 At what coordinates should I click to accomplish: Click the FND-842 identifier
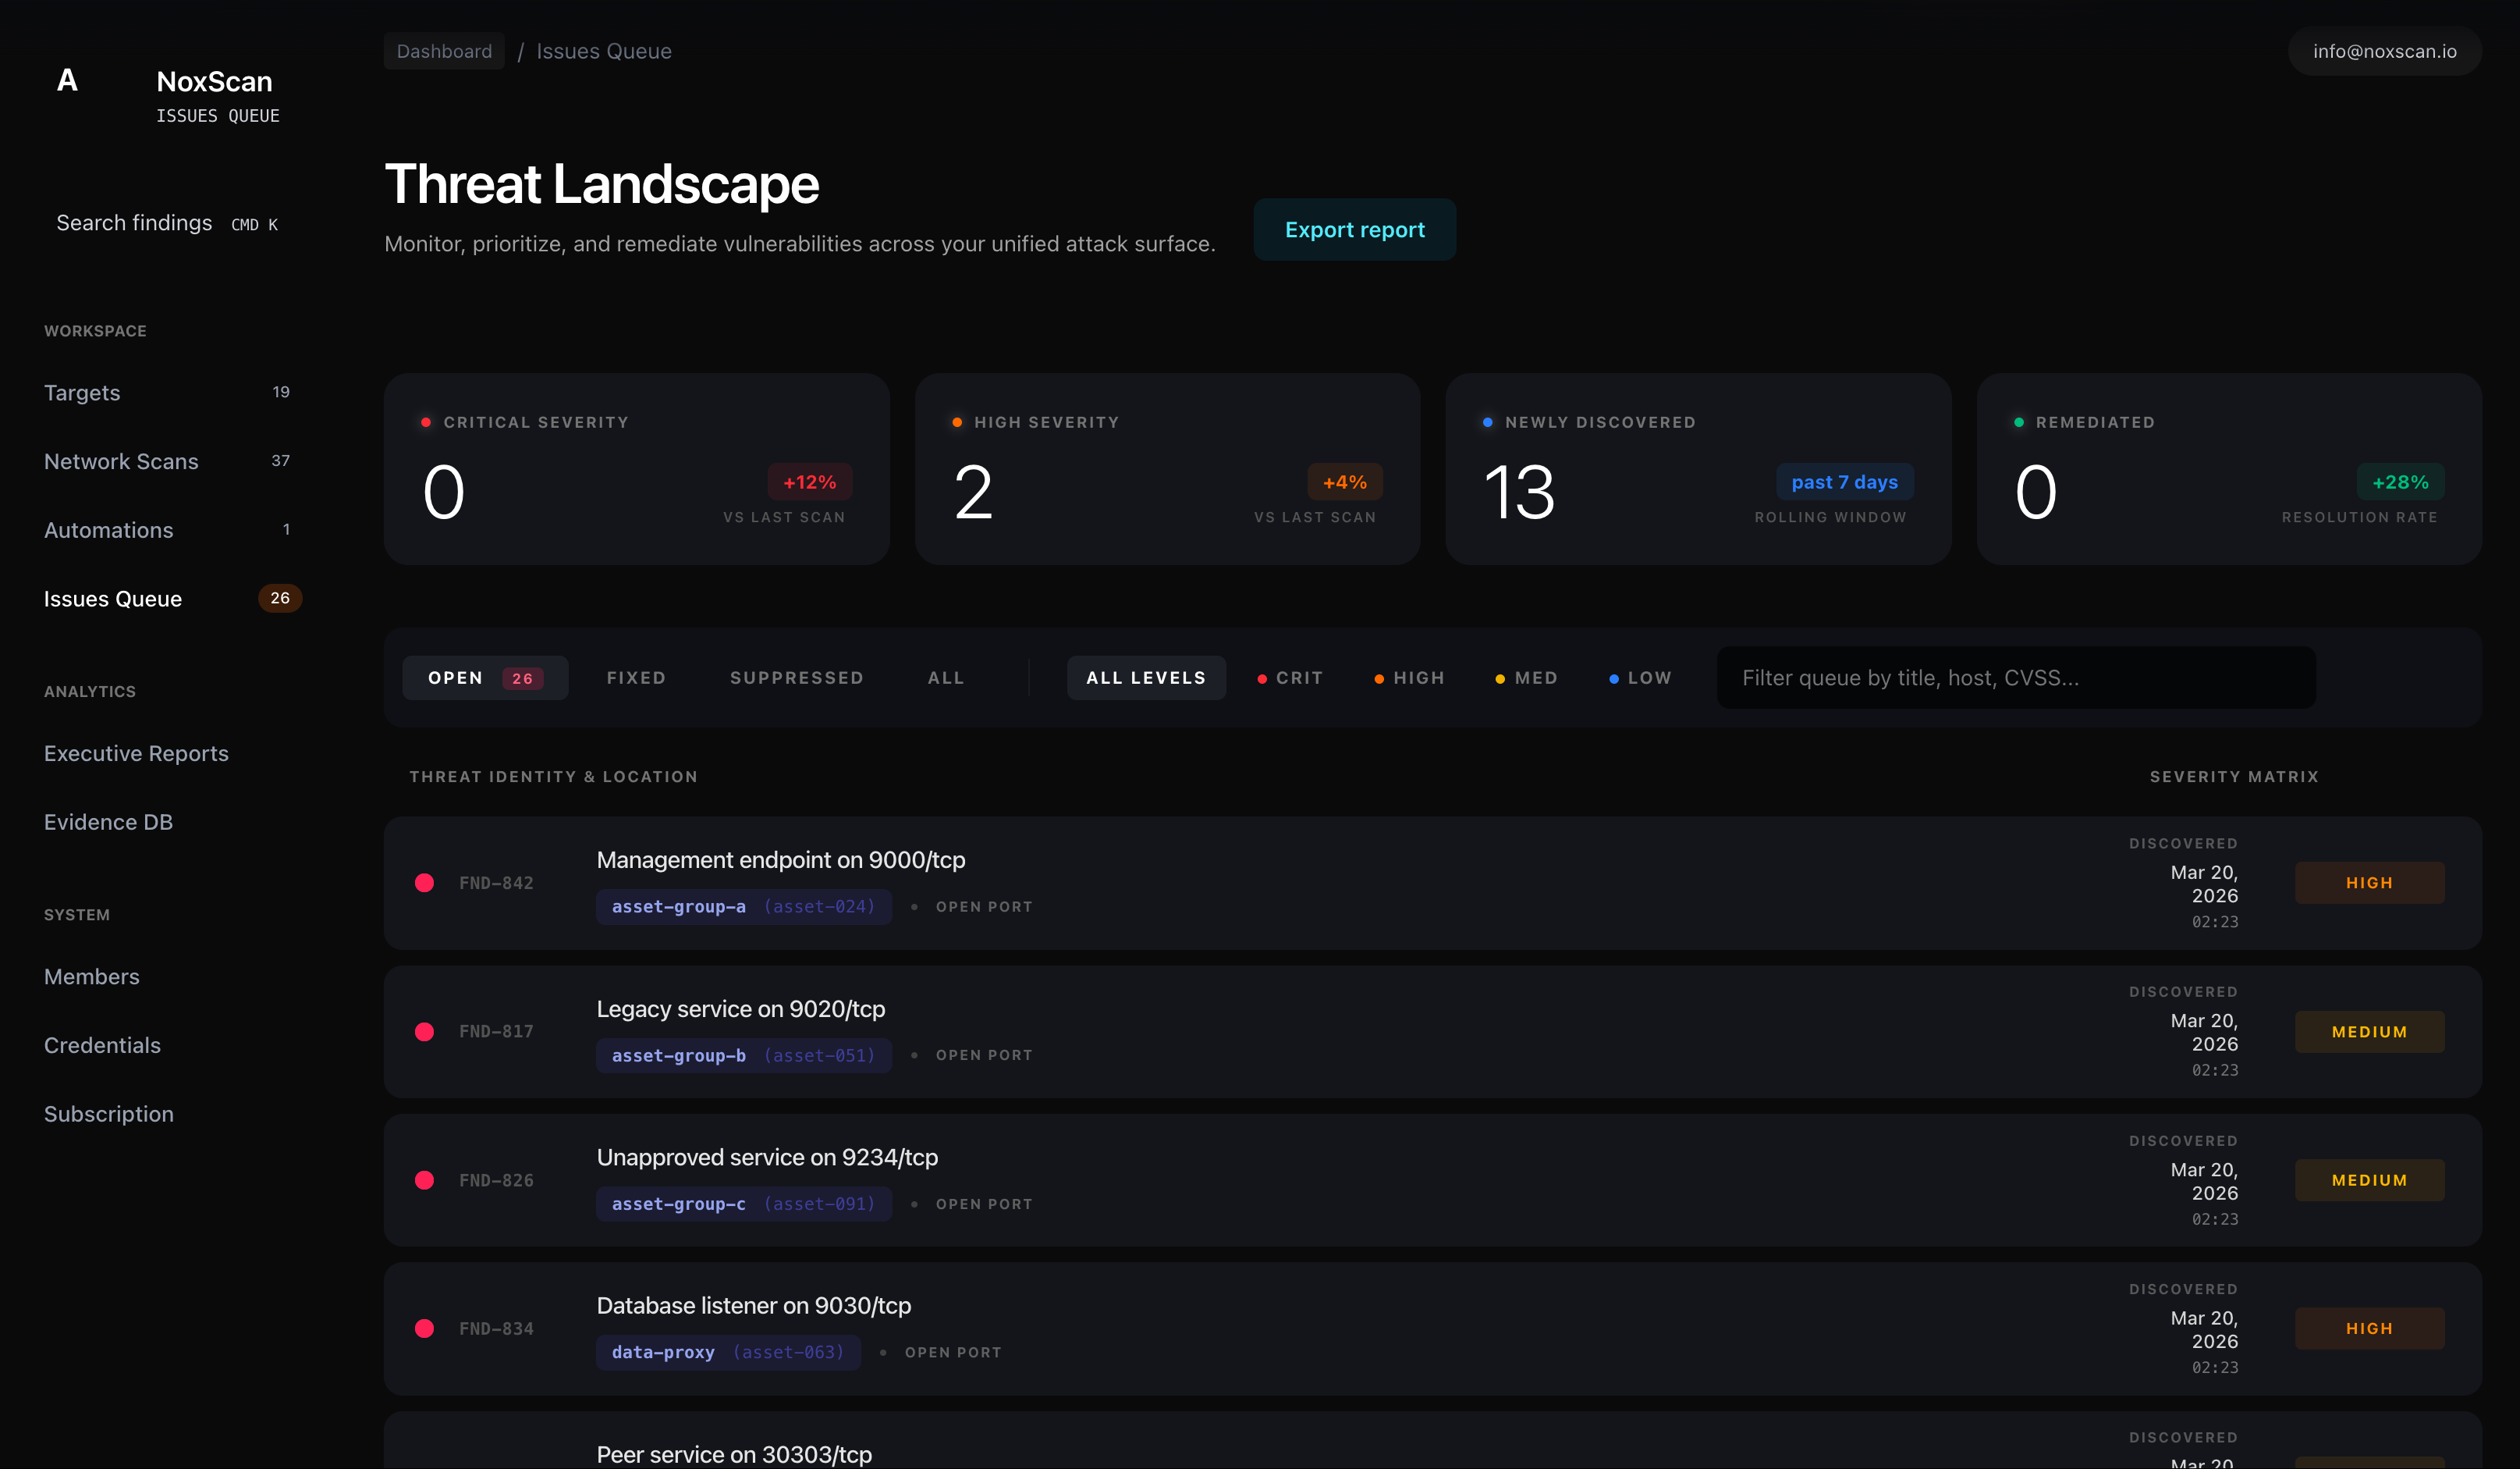pos(496,883)
